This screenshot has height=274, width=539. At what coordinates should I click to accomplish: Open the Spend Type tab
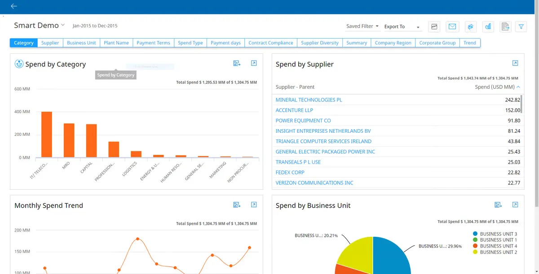(x=190, y=43)
